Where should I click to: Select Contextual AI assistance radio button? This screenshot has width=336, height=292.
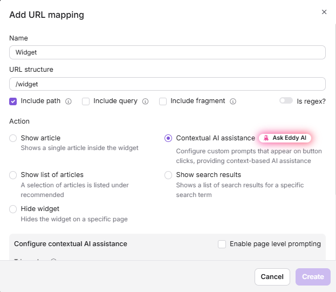pos(168,138)
